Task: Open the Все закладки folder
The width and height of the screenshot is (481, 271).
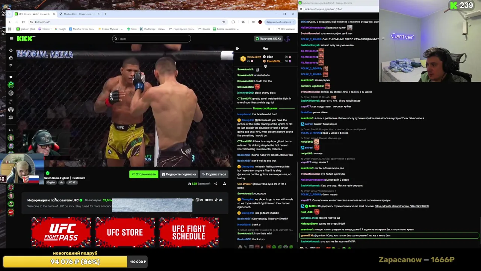Action: point(286,29)
